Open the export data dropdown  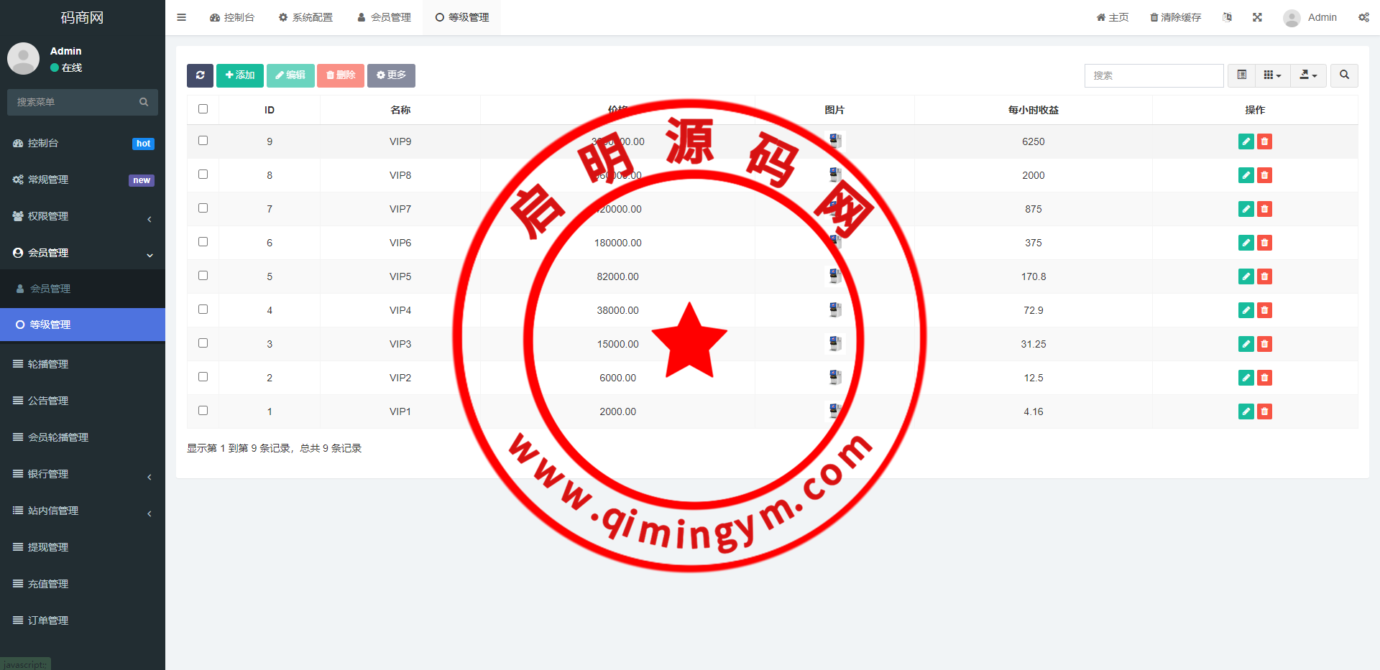click(x=1308, y=75)
